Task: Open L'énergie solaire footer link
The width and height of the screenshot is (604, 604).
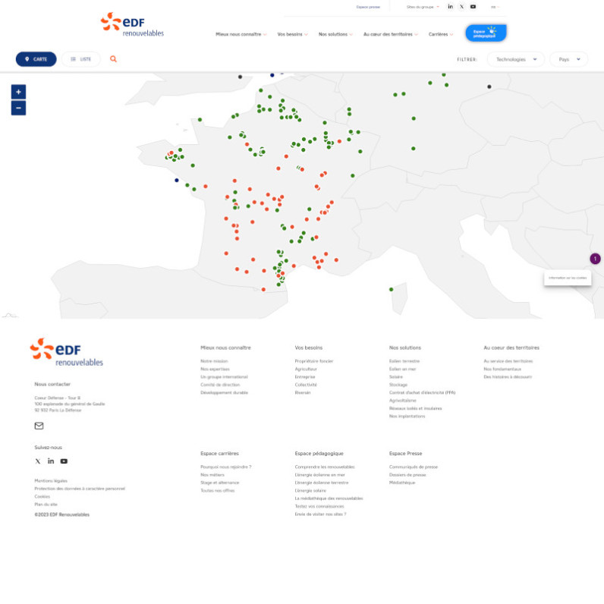Action: (x=310, y=491)
